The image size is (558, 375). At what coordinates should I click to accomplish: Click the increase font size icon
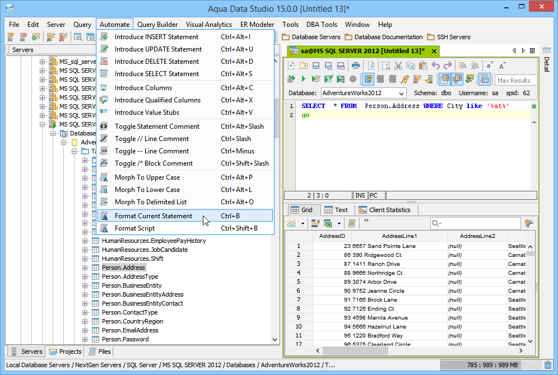(502, 65)
